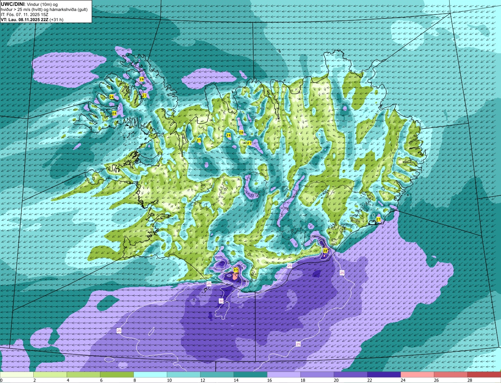The image size is (501, 383).
Task: Click the yellow gust label "37" on the map
Action: click(x=236, y=270)
